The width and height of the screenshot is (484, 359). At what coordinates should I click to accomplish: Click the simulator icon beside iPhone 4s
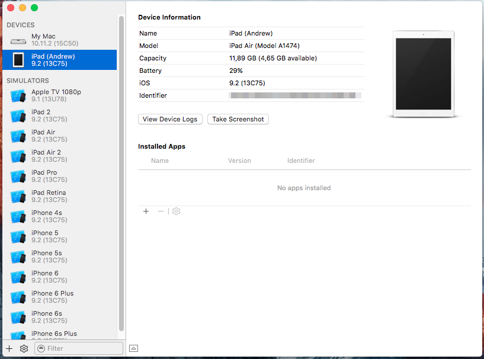pos(18,217)
